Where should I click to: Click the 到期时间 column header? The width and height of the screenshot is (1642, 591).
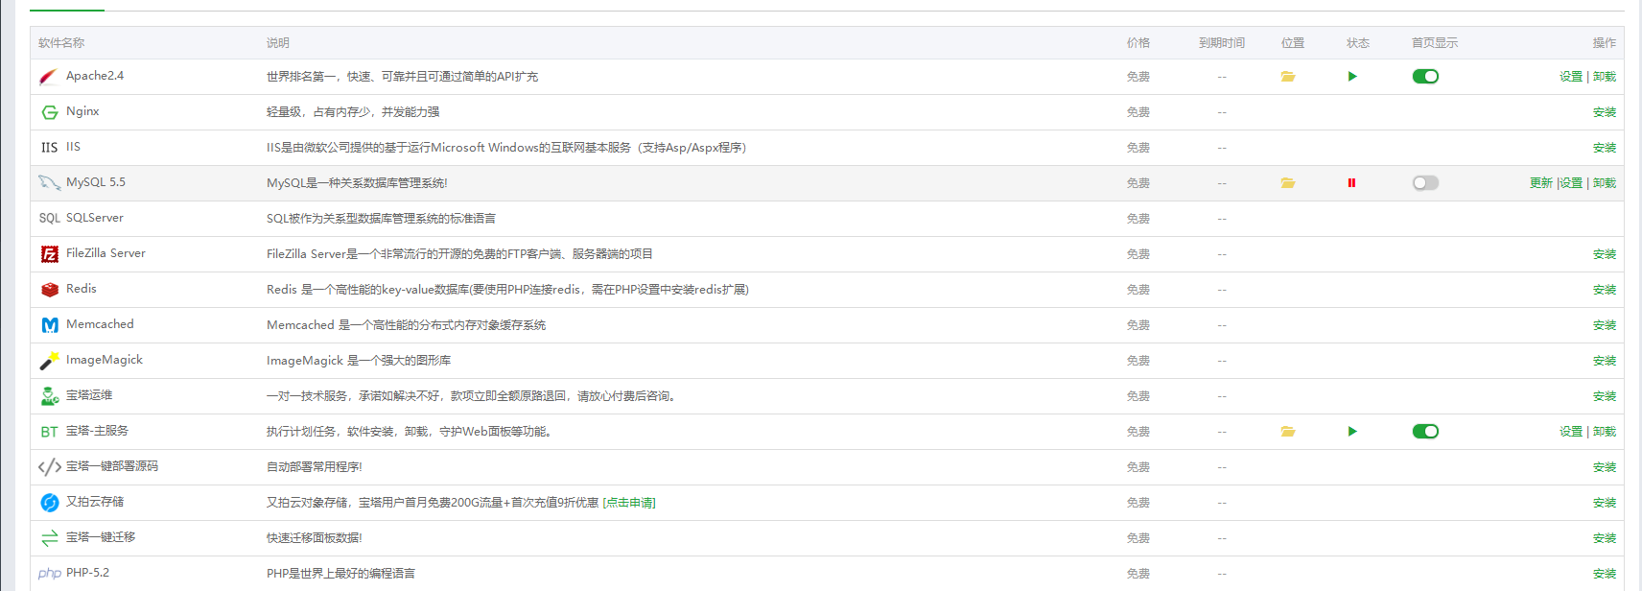pos(1222,43)
